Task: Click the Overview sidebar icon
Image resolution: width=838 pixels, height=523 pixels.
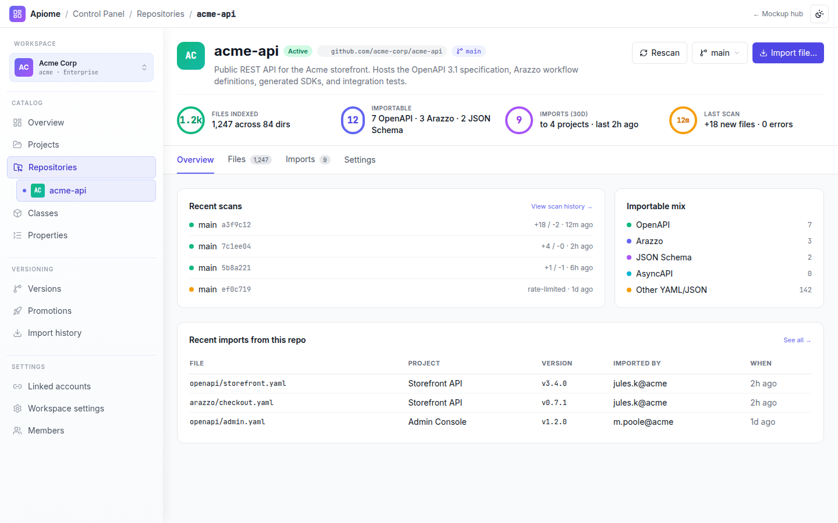Action: (x=17, y=123)
